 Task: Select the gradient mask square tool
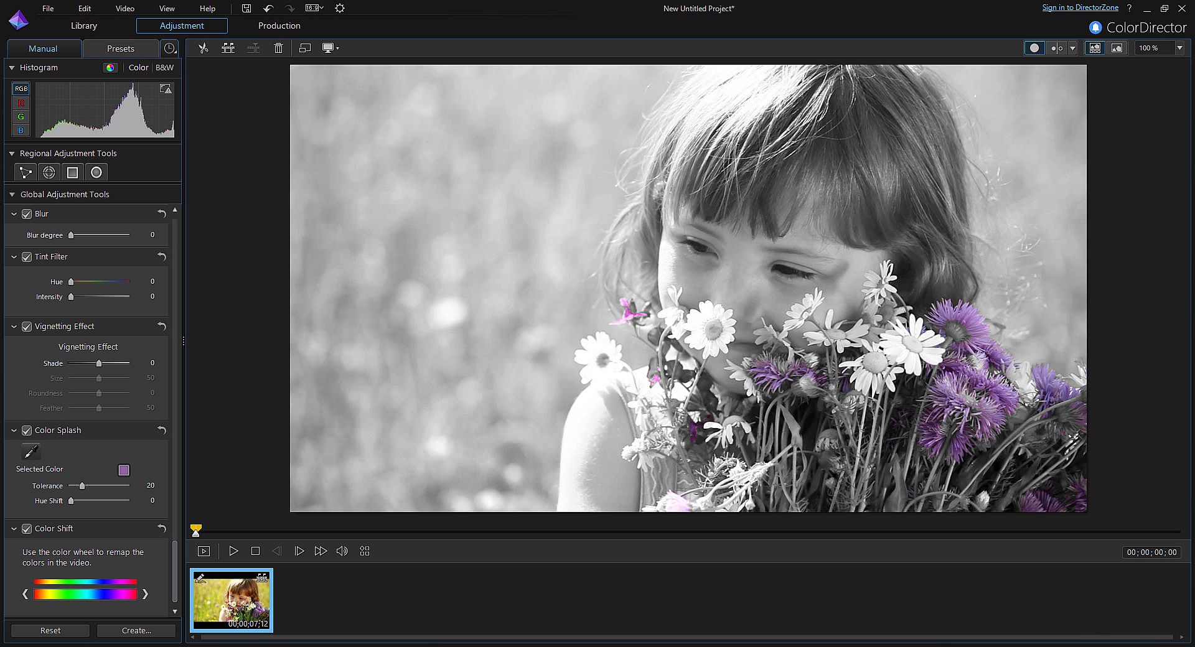72,172
